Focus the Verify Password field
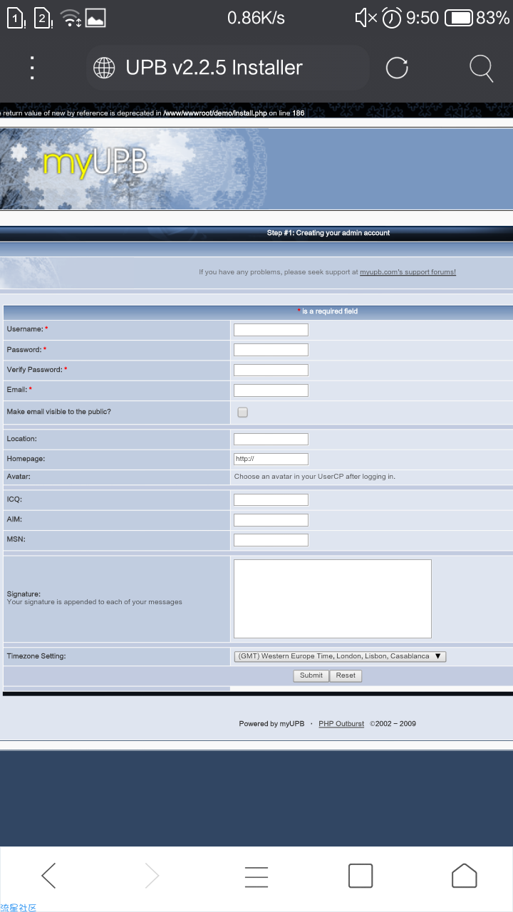This screenshot has width=513, height=912. tap(271, 370)
